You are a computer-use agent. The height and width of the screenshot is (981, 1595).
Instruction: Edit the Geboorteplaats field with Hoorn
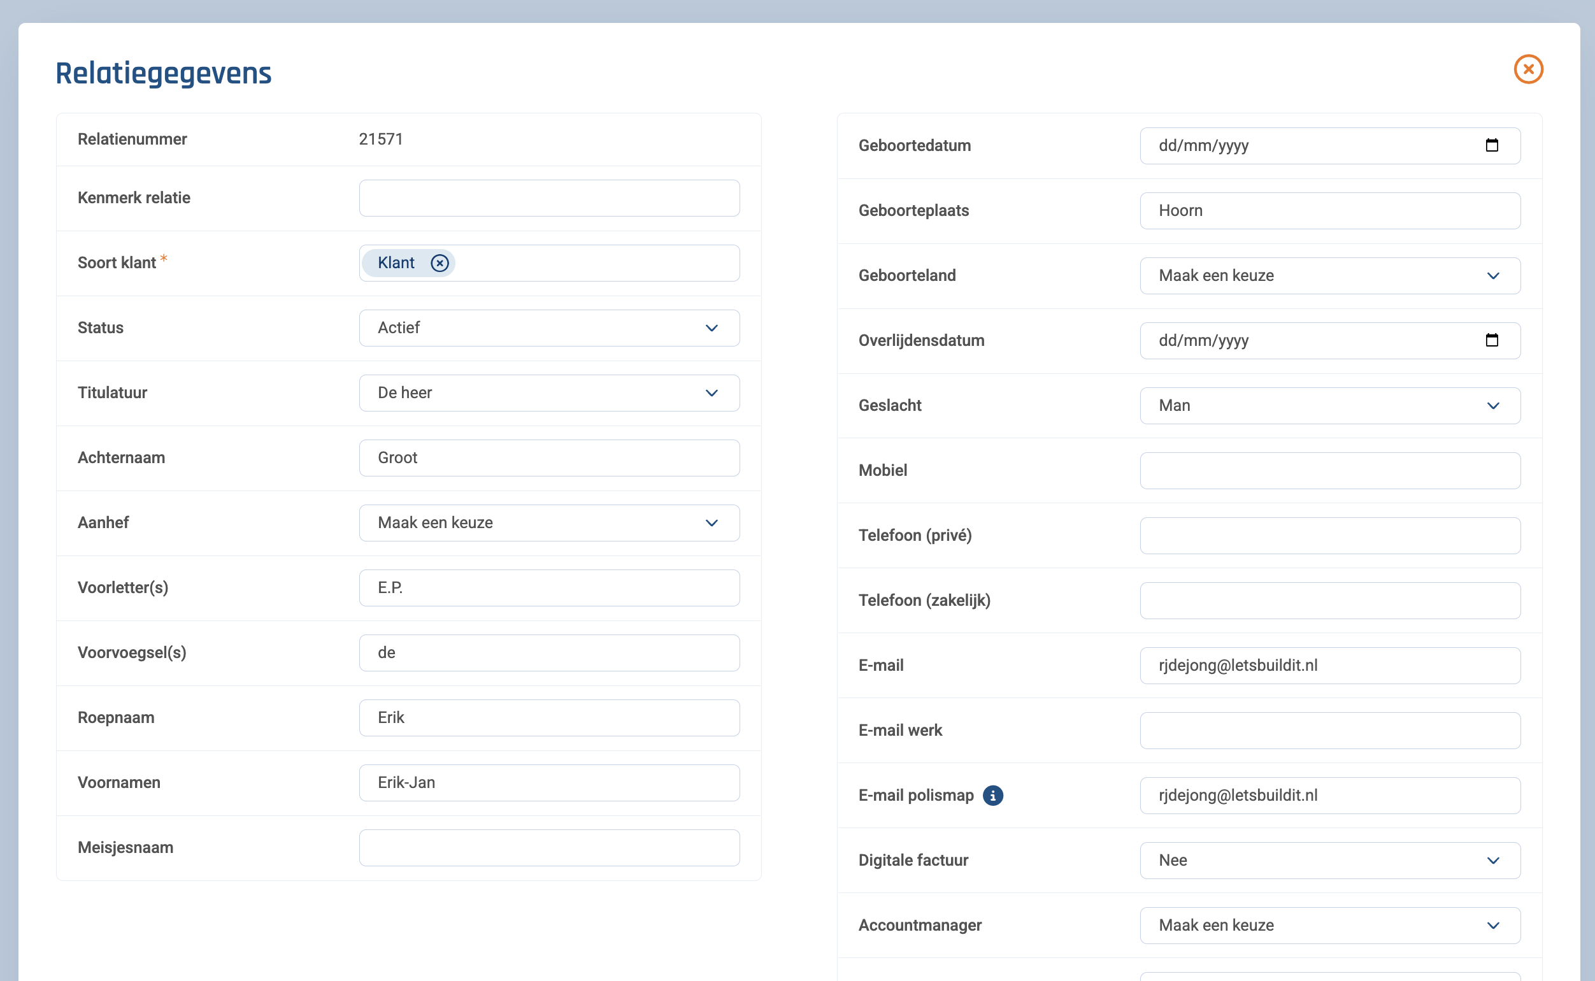coord(1329,210)
